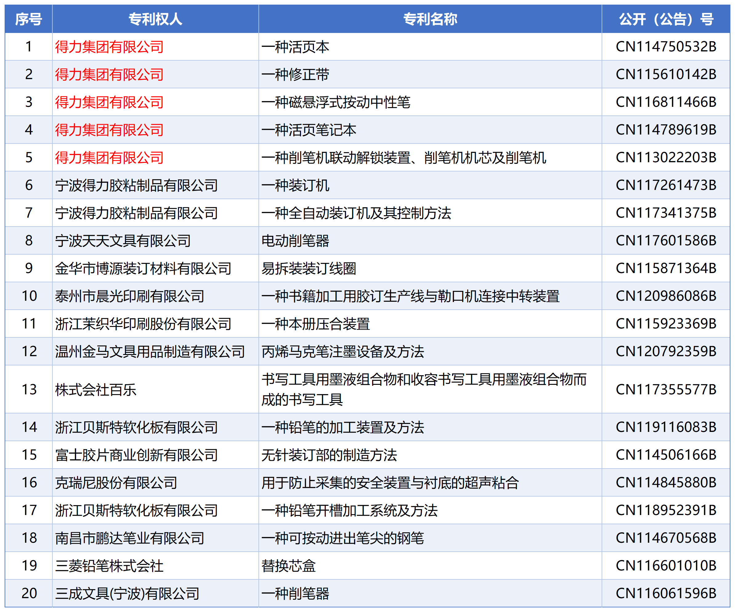Select the 安全装置与衬底的超声粘合 patent name
The height and width of the screenshot is (612, 735).
[x=390, y=483]
